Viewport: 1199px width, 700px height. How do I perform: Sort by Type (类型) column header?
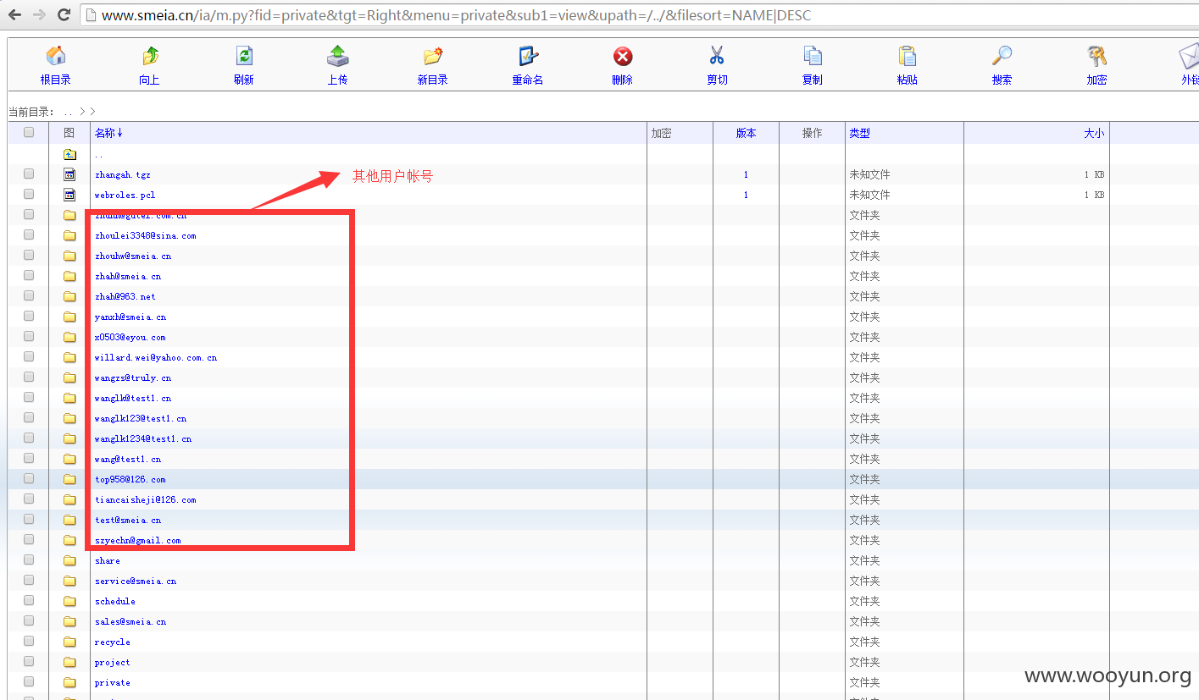click(860, 133)
